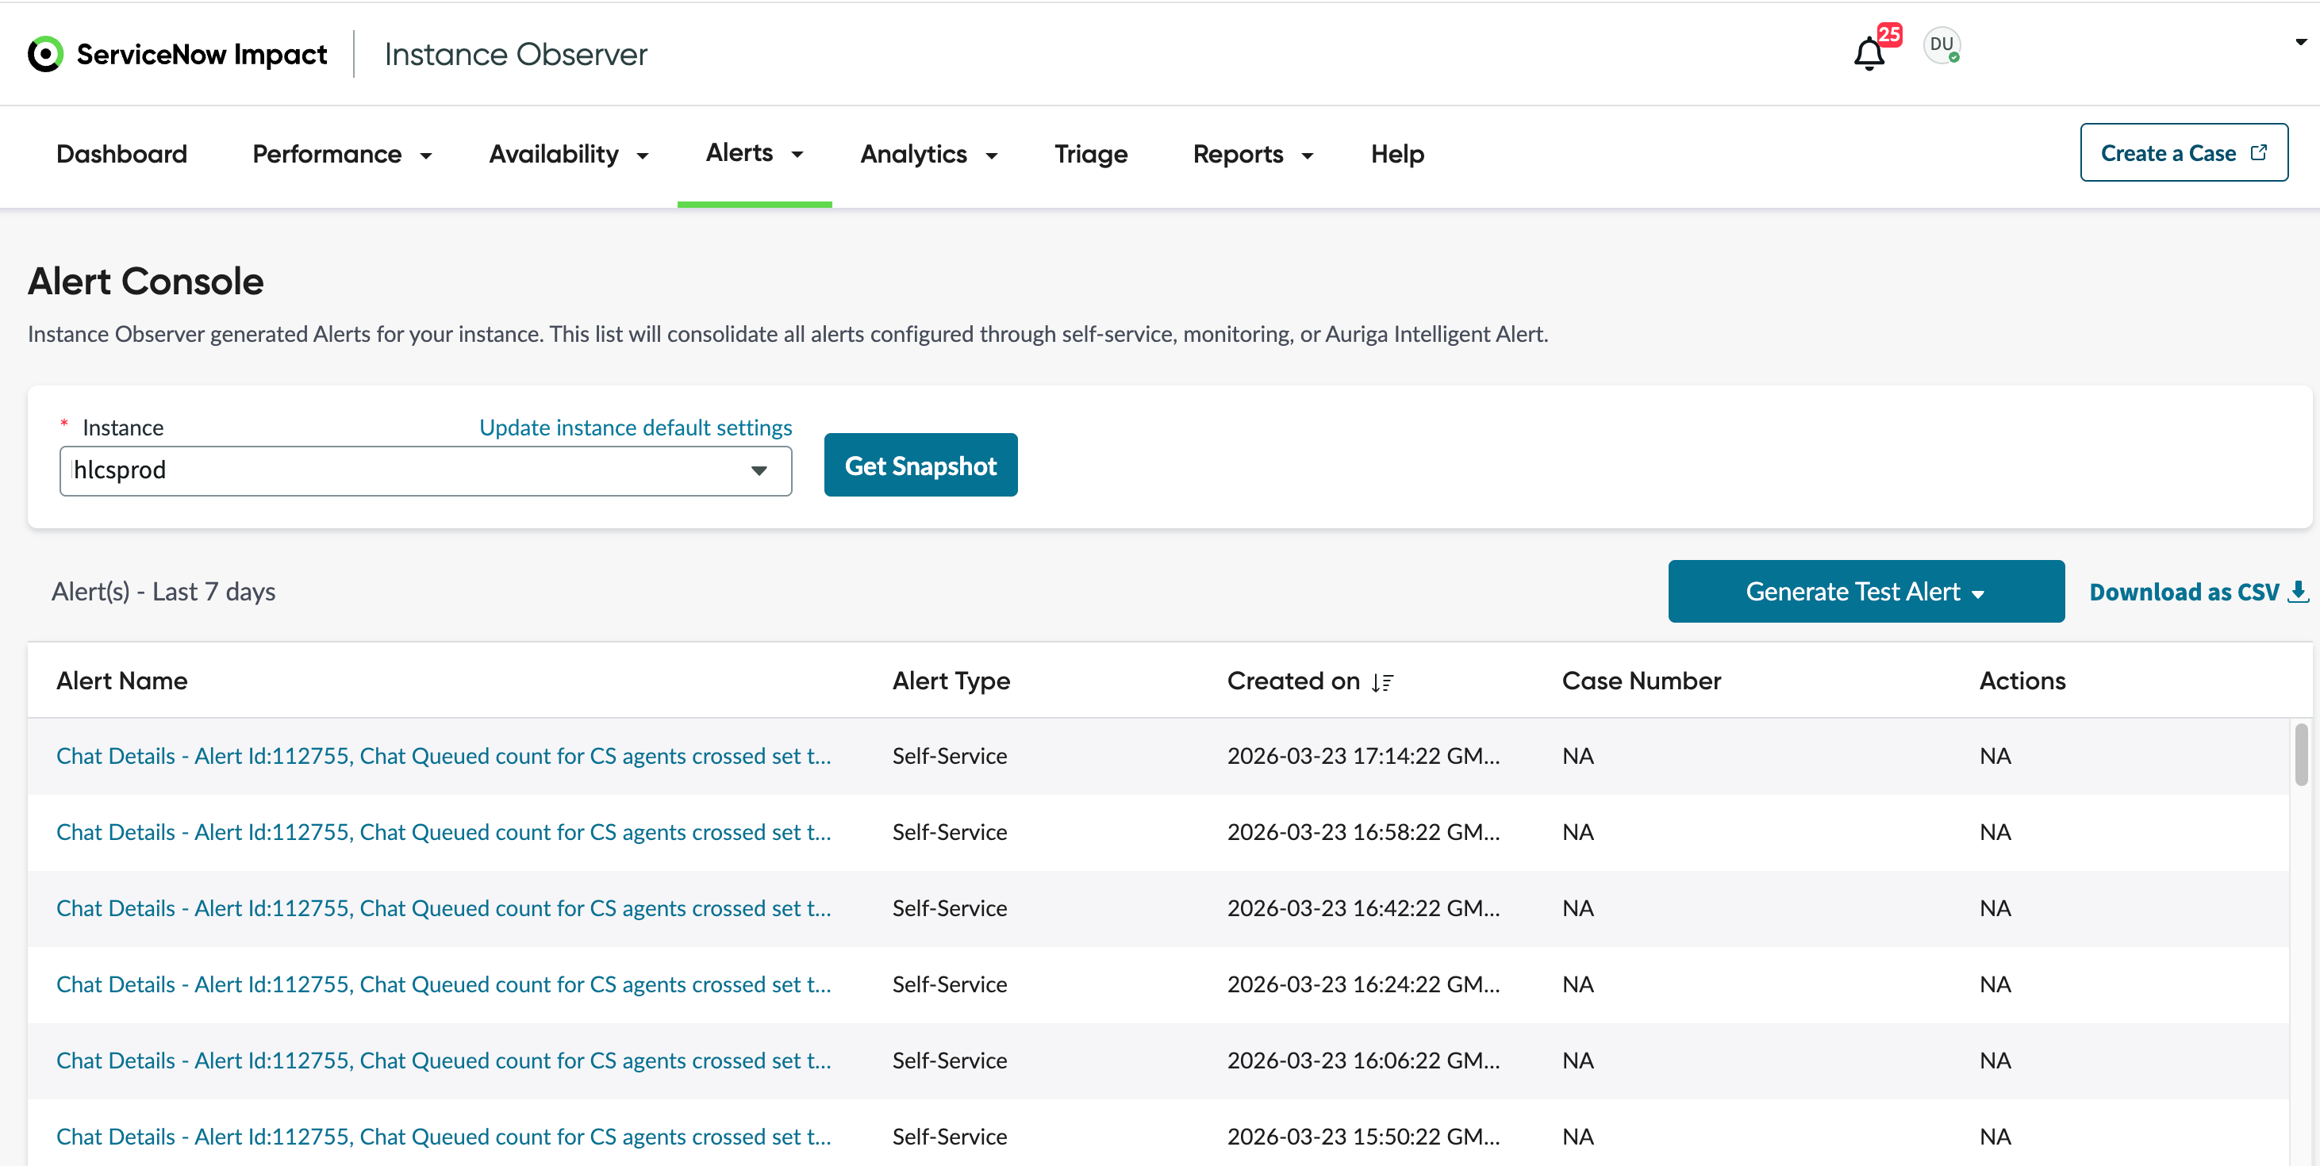The image size is (2320, 1166).
Task: Click the 2026-03-23 17:14:22 timestamp cell
Action: (1362, 755)
